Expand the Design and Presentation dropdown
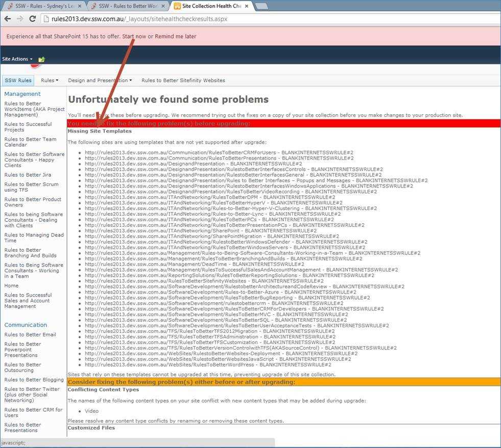 point(100,81)
